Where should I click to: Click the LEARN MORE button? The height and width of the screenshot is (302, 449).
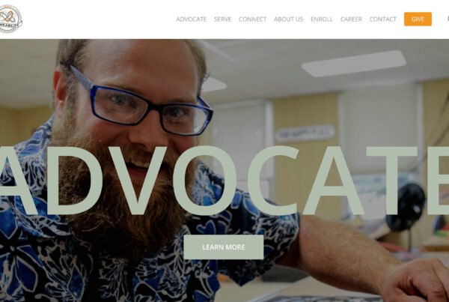coord(224,247)
